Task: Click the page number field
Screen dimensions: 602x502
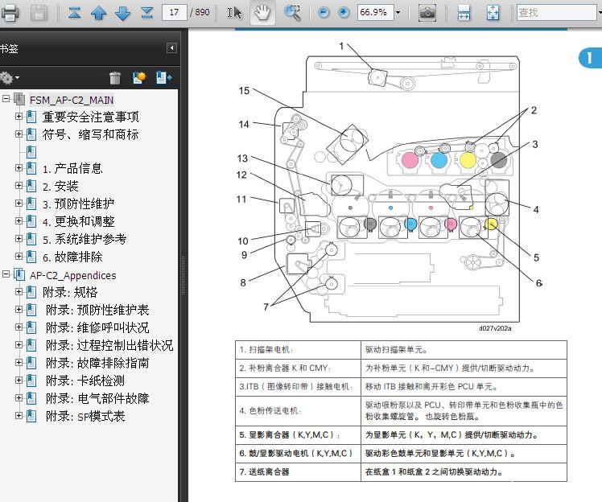Action: click(174, 13)
